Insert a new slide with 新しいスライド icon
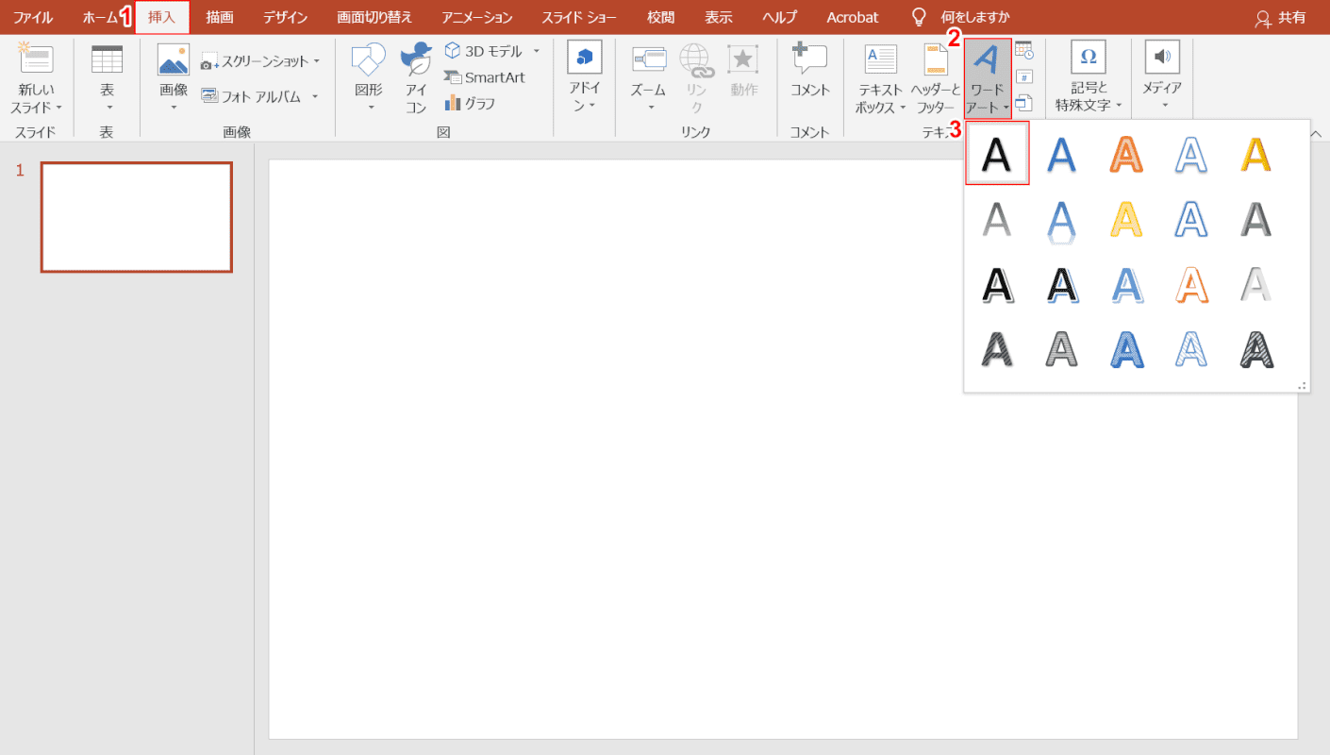Viewport: 1330px width, 755px height. click(36, 59)
